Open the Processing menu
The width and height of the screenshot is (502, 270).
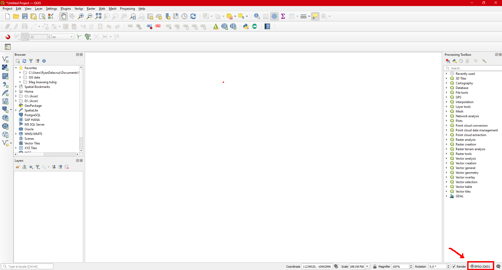(x=127, y=9)
